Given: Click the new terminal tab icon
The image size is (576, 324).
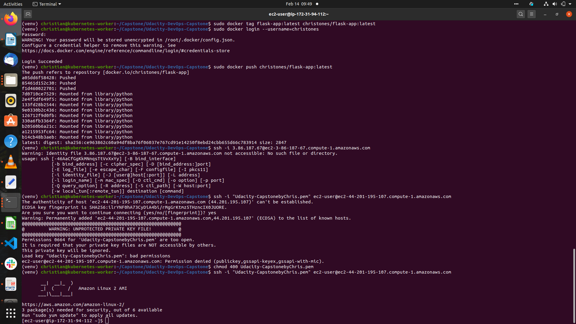Looking at the screenshot, I should (x=28, y=14).
